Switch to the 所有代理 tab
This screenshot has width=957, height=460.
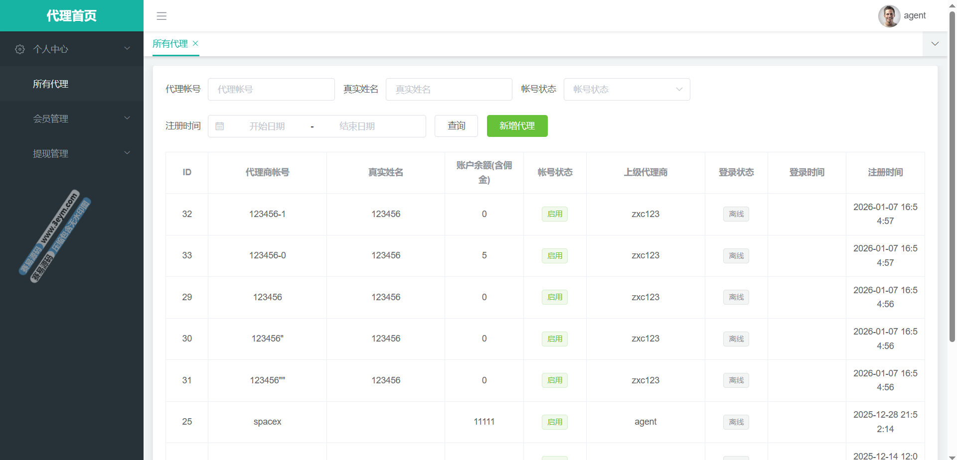(170, 44)
